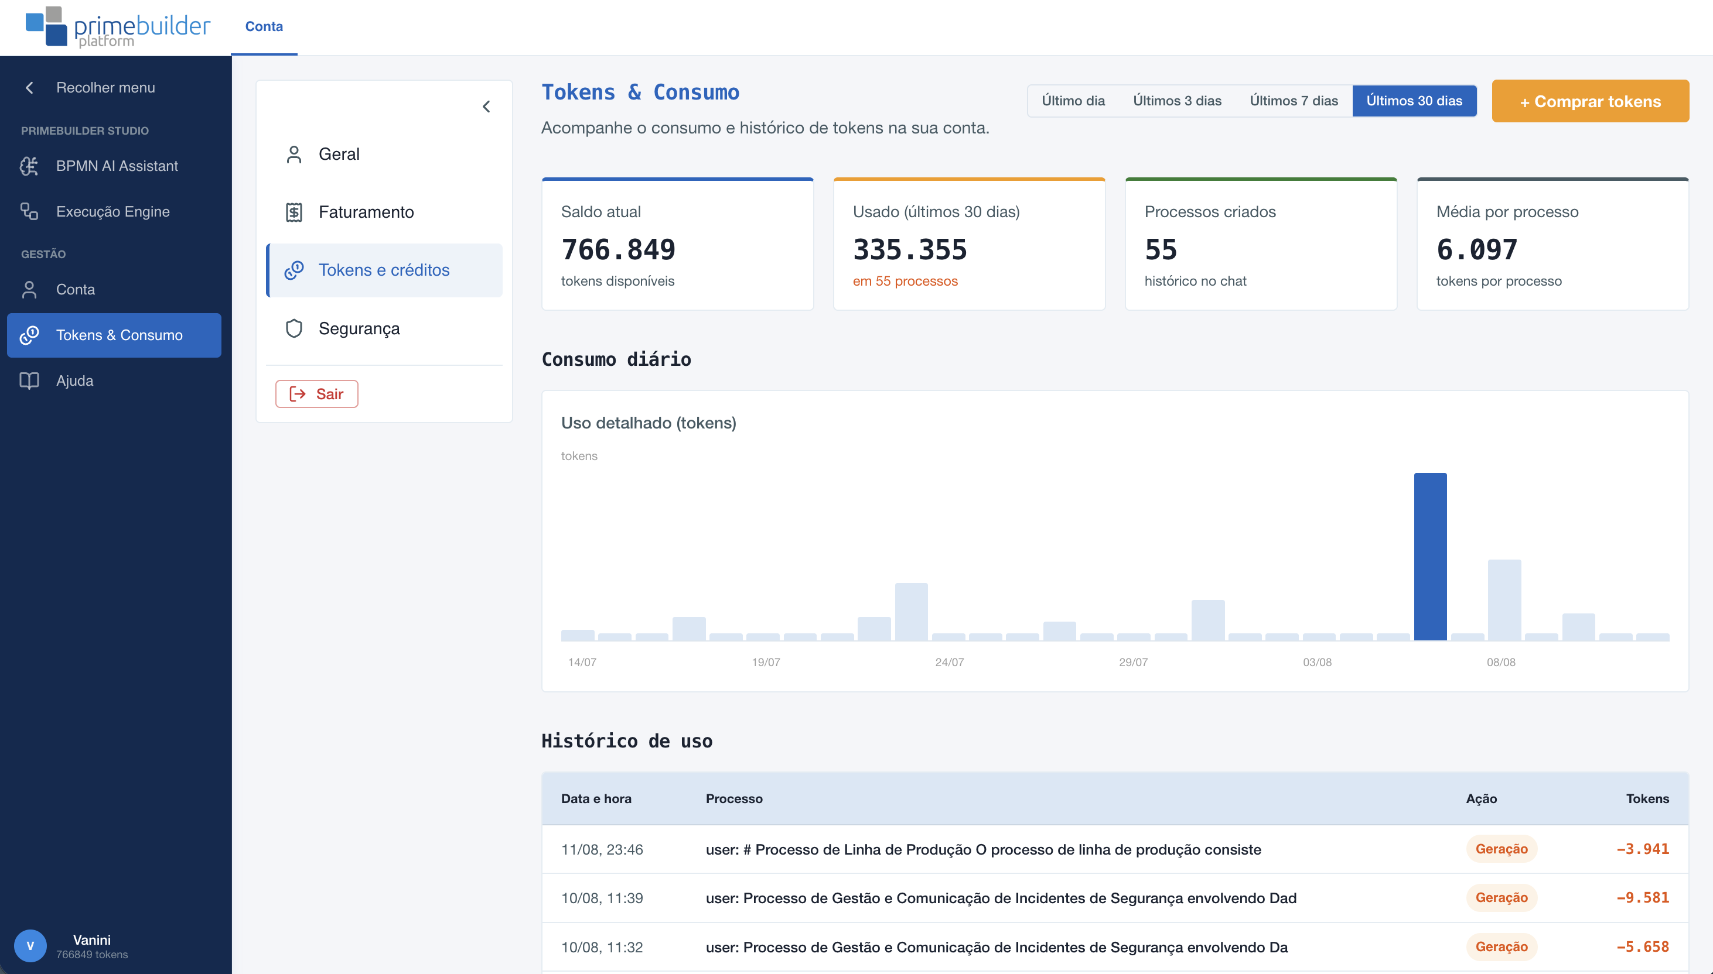Click the Média por processo card
Screen dimensions: 1713x974
pos(1552,244)
